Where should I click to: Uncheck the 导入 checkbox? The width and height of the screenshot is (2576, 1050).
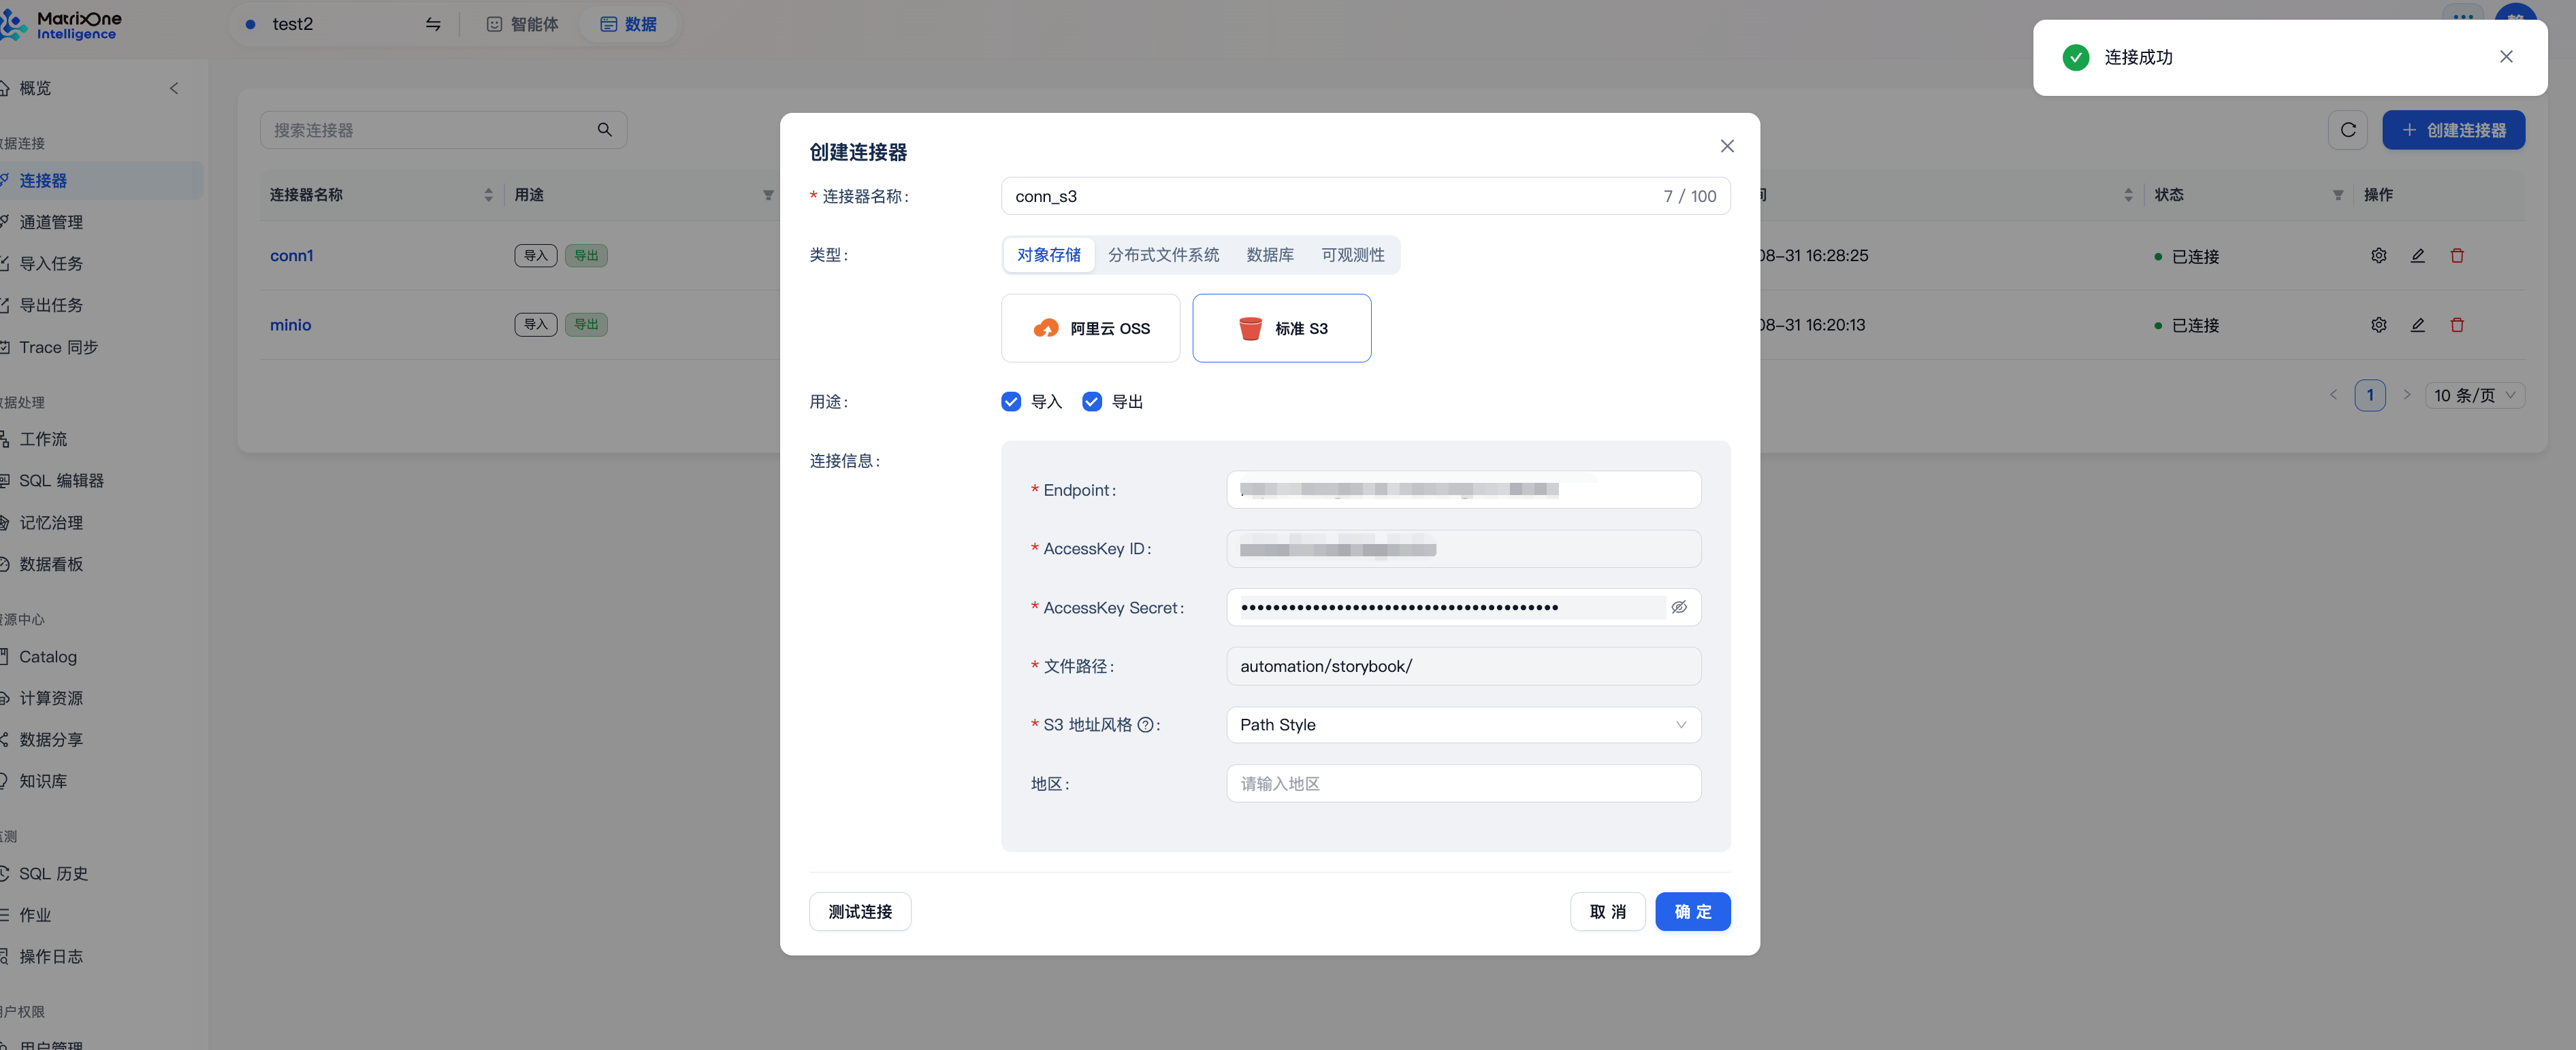(x=1010, y=402)
